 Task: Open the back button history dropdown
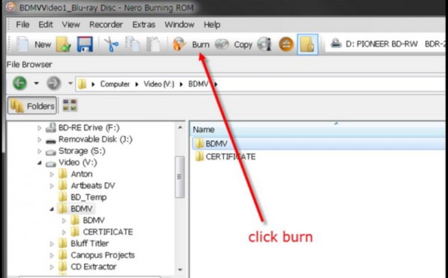(36, 84)
